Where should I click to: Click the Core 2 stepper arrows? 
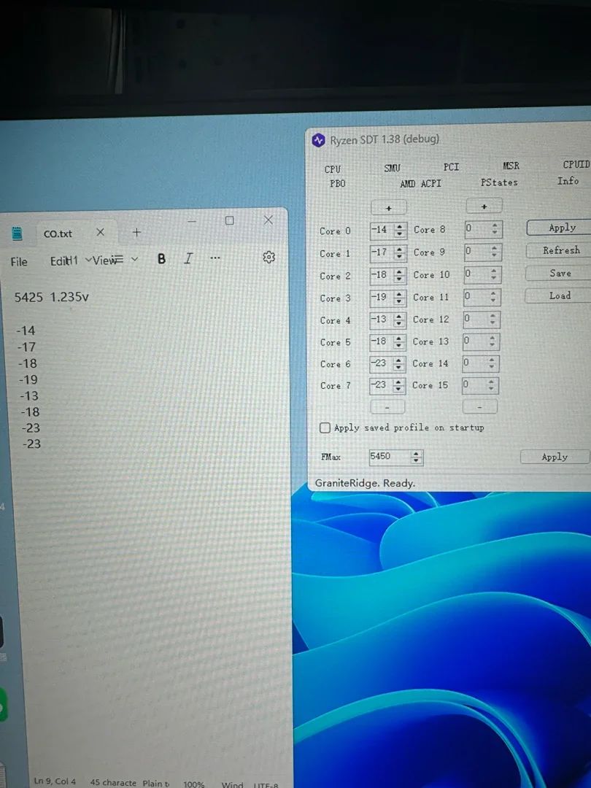click(x=399, y=275)
